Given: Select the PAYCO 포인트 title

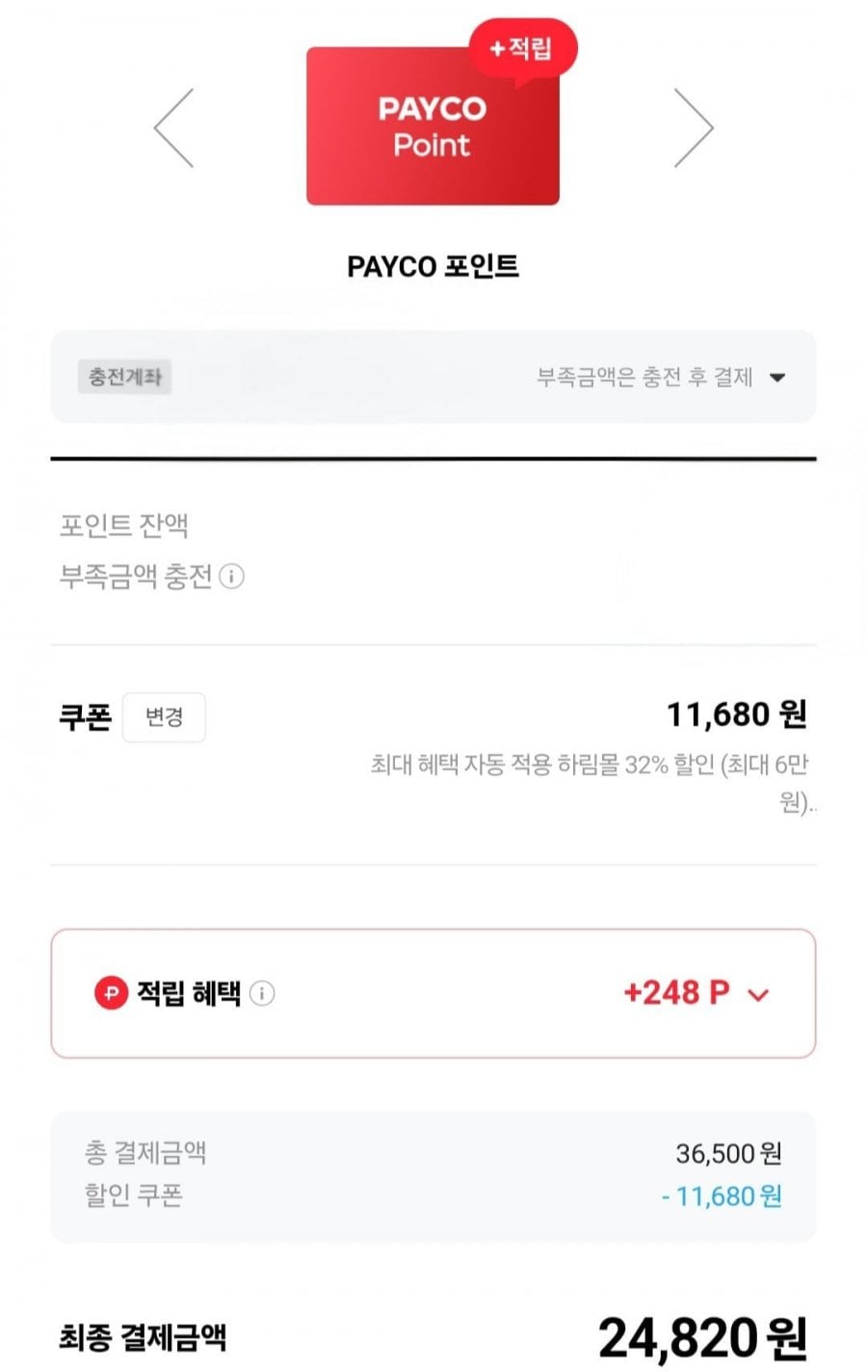Looking at the screenshot, I should coord(433,266).
